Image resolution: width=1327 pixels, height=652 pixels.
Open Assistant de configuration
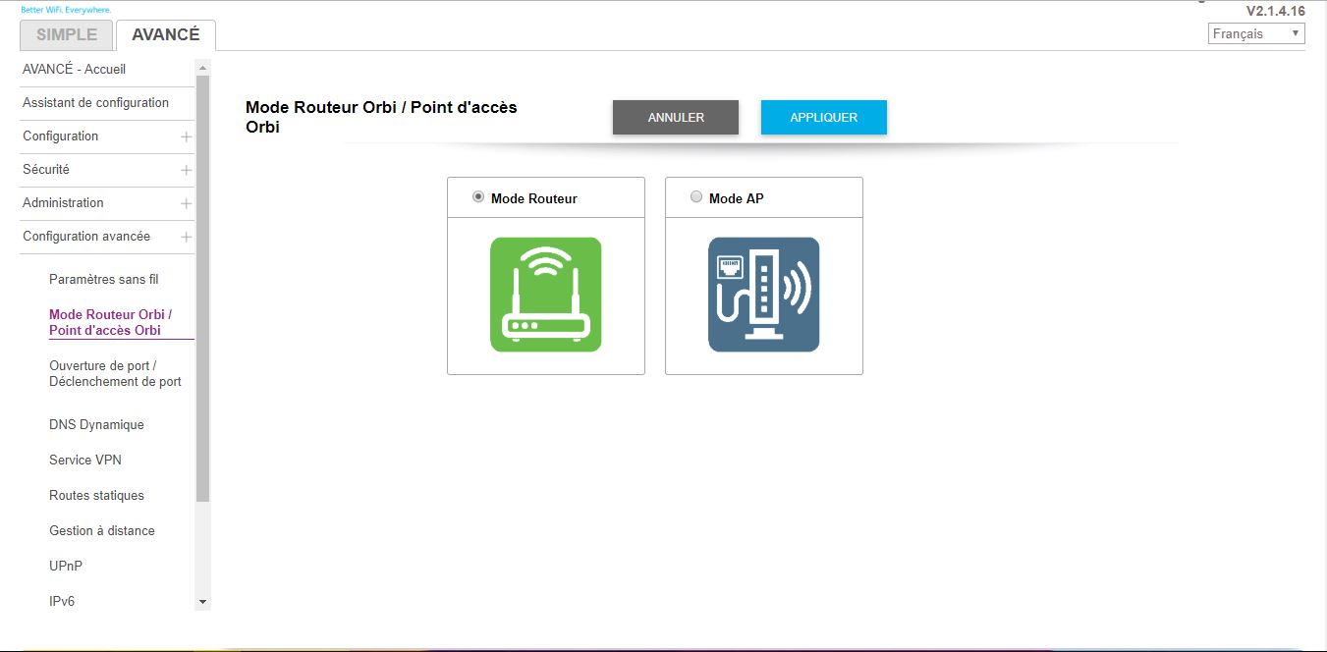95,102
